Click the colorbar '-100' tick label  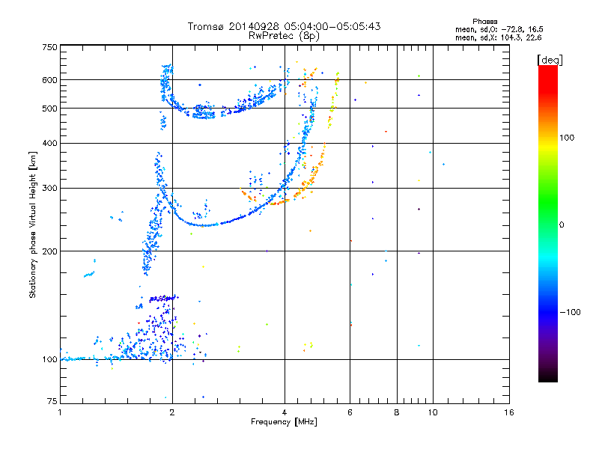point(570,312)
